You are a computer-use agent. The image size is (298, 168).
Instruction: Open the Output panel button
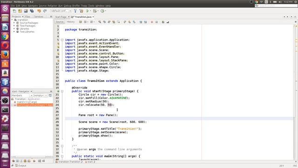(20, 166)
